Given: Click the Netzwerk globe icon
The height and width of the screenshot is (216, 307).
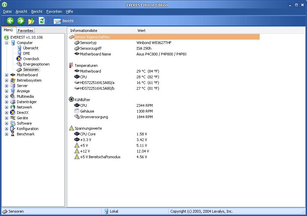Looking at the screenshot, I should pyautogui.click(x=13, y=107).
